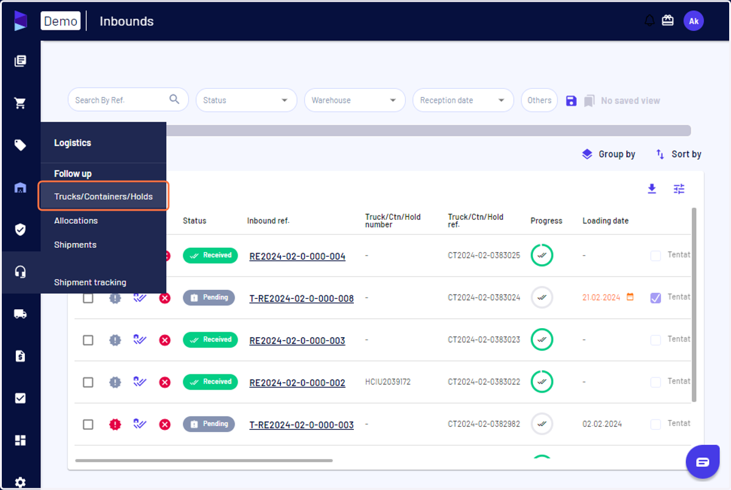731x490 pixels.
Task: Open the Ak user avatar menu
Action: 693,21
